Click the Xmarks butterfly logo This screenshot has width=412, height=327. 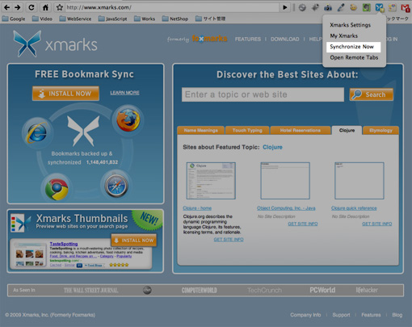coord(27,44)
